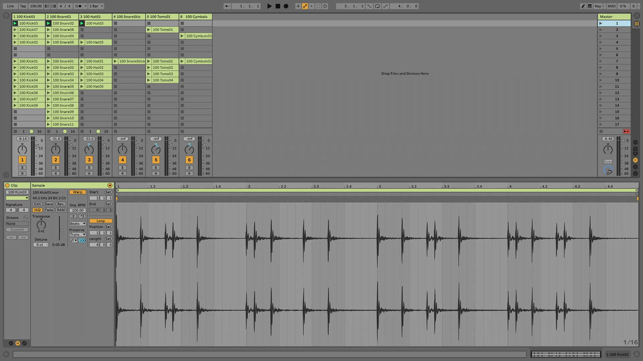The image size is (643, 361).
Task: Solo track 3 with its S button
Action: point(89,167)
